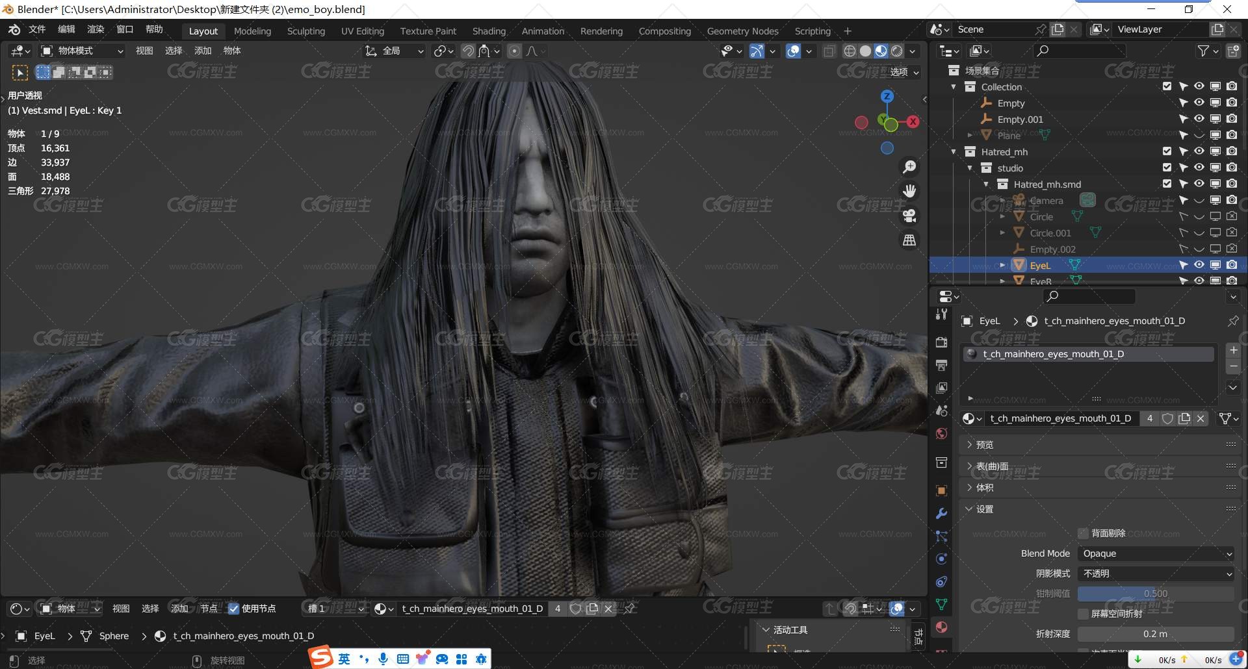Open Modifiers properties wrench tab
Screen dimensions: 1248x669
[x=941, y=513]
